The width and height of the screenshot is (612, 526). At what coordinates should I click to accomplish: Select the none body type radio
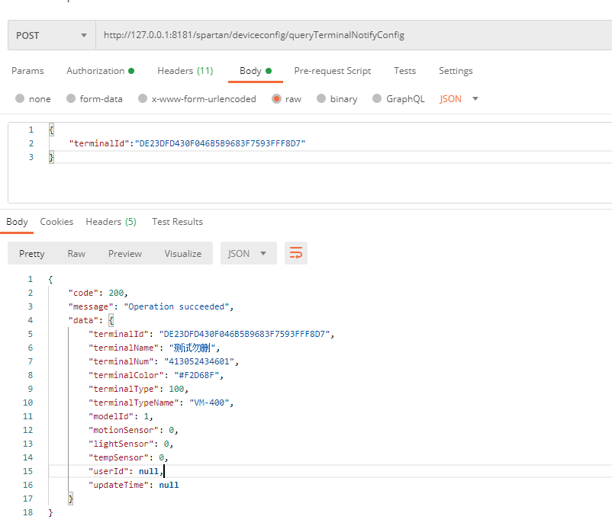click(21, 99)
